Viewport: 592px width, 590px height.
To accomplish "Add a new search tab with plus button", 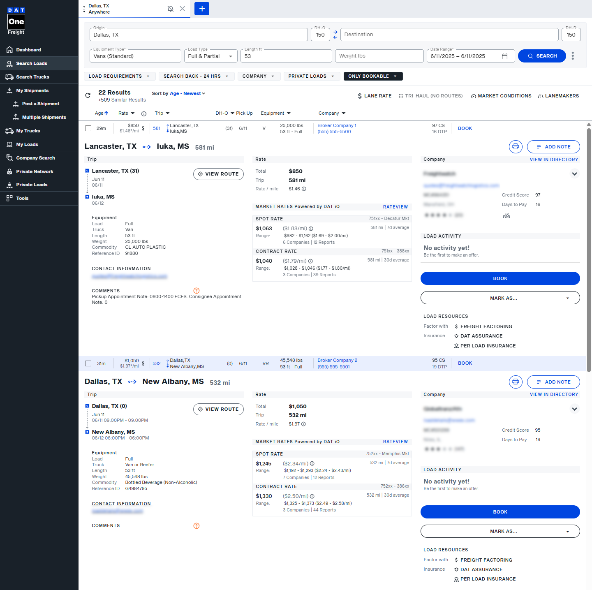I will [202, 9].
